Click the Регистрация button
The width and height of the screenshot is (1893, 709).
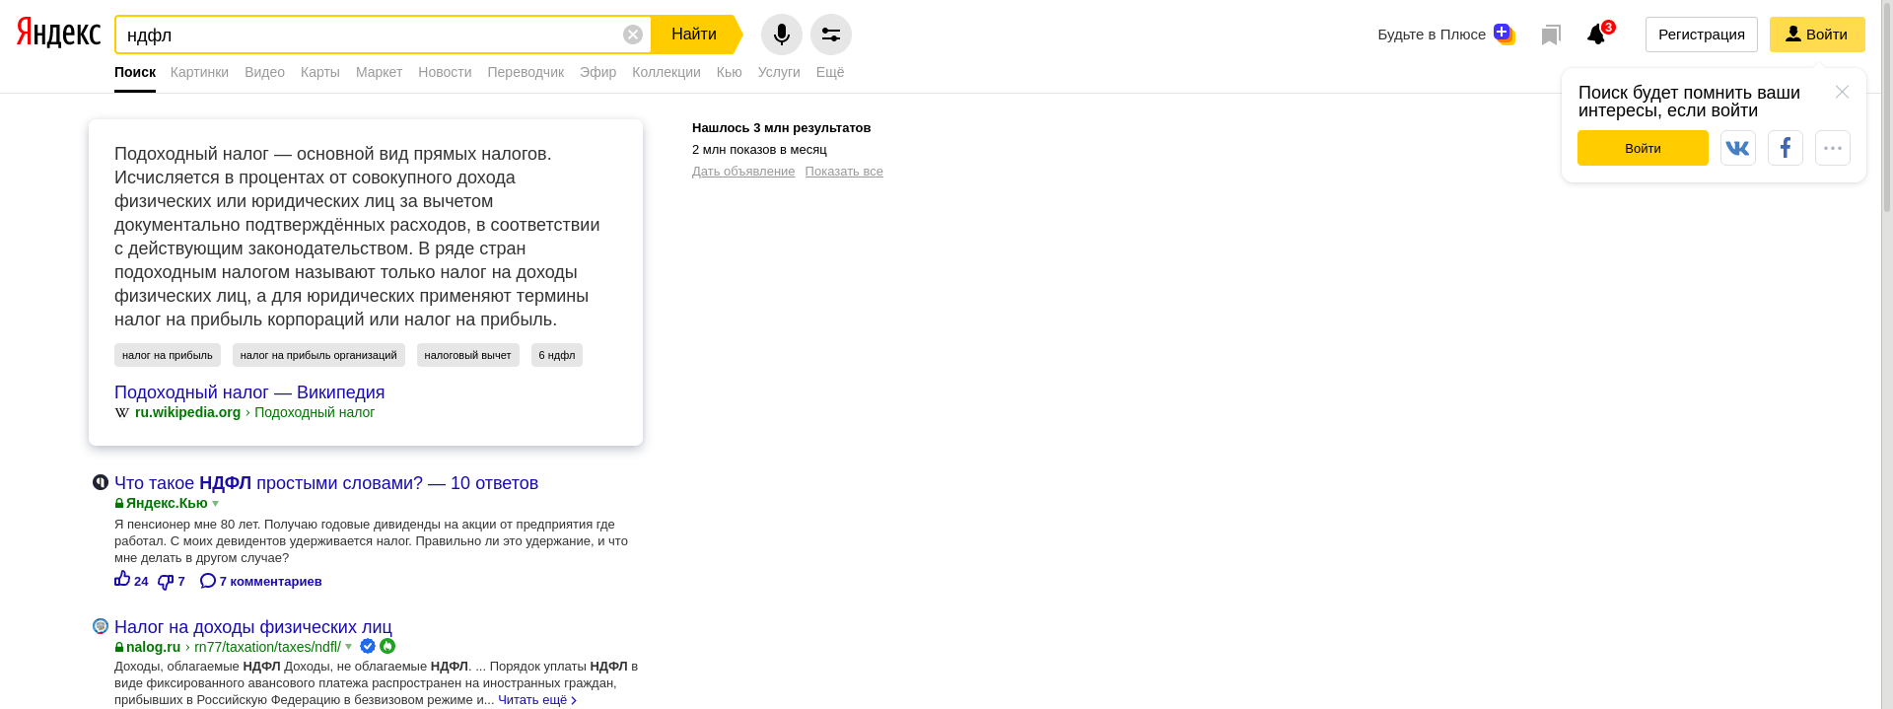[1702, 35]
